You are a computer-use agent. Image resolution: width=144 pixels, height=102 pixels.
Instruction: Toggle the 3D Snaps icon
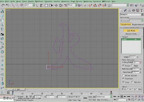pyautogui.click(x=91, y=5)
